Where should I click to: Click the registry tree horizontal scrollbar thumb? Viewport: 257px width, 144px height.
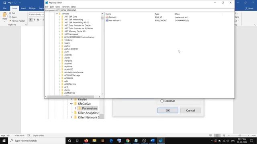[x=71, y=97]
